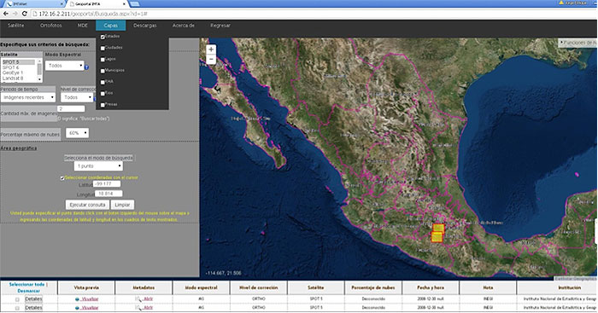
Task: Click the Longitud input field
Action: pyautogui.click(x=108, y=194)
